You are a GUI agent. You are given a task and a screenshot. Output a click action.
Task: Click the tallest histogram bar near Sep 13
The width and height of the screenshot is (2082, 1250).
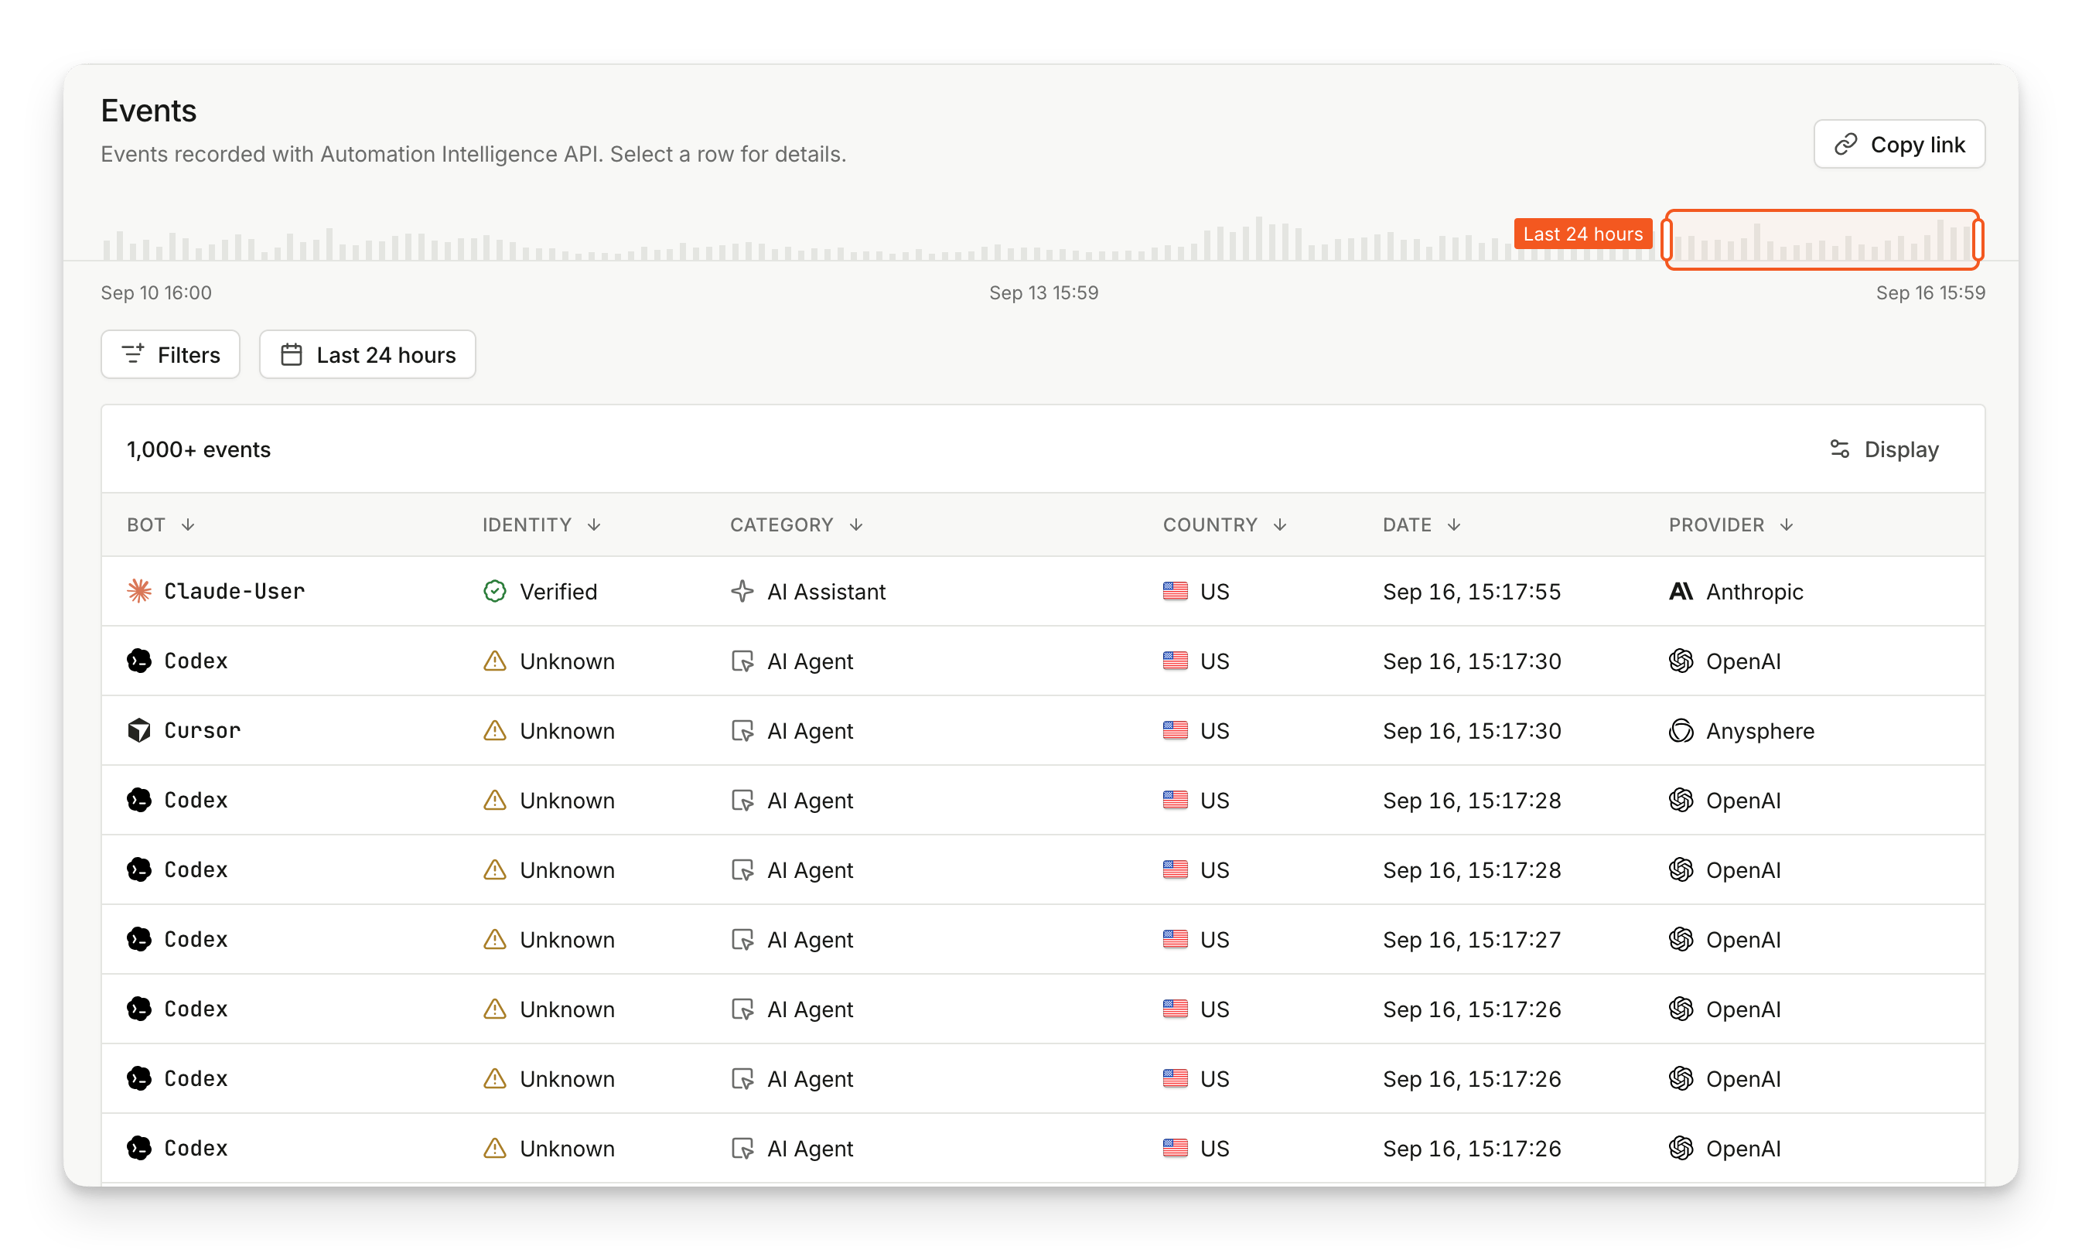pyautogui.click(x=1259, y=238)
